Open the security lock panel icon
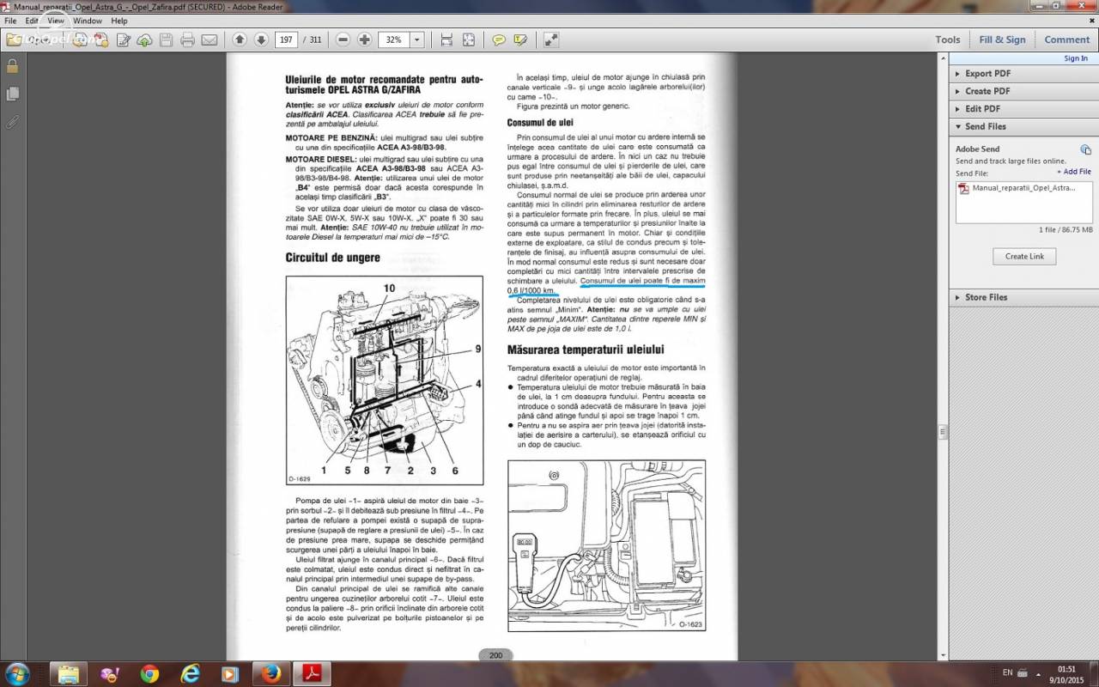Screen dimensions: 1099x687 pos(12,66)
